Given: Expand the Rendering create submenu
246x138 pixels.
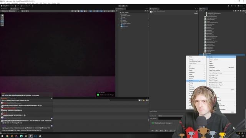Looking at the screenshot, I should point(196,72).
